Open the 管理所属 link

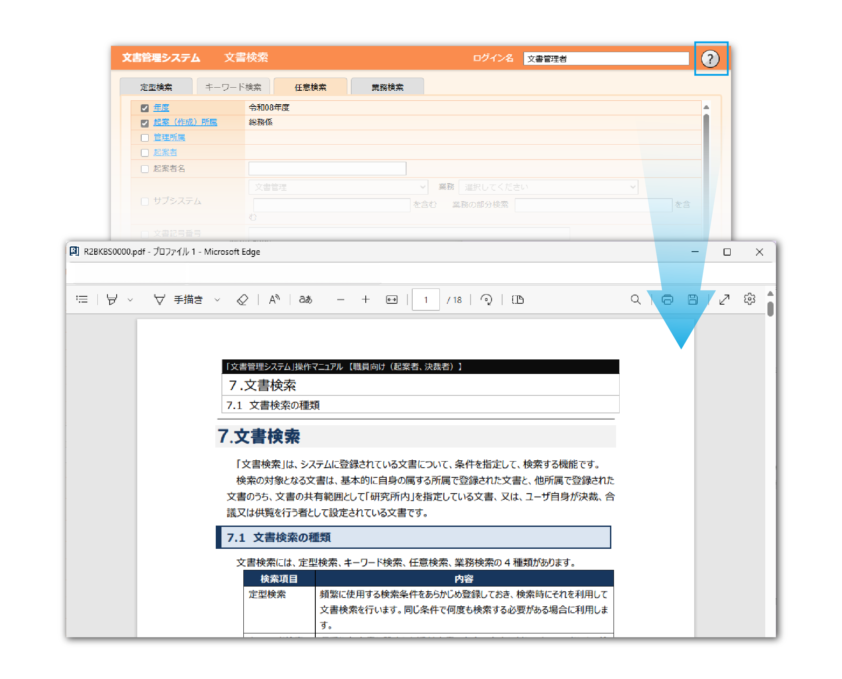pos(169,137)
